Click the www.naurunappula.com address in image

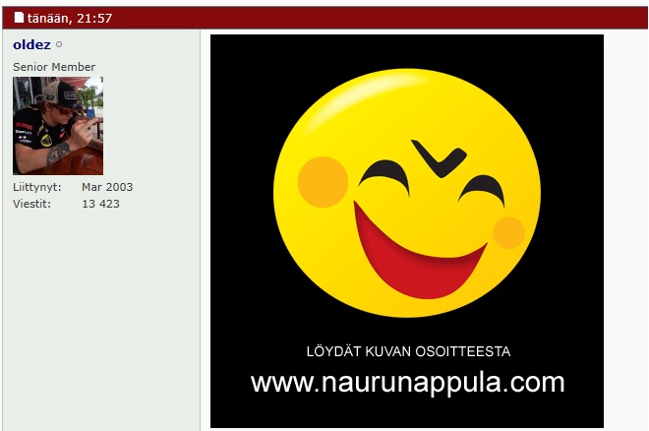click(x=407, y=383)
